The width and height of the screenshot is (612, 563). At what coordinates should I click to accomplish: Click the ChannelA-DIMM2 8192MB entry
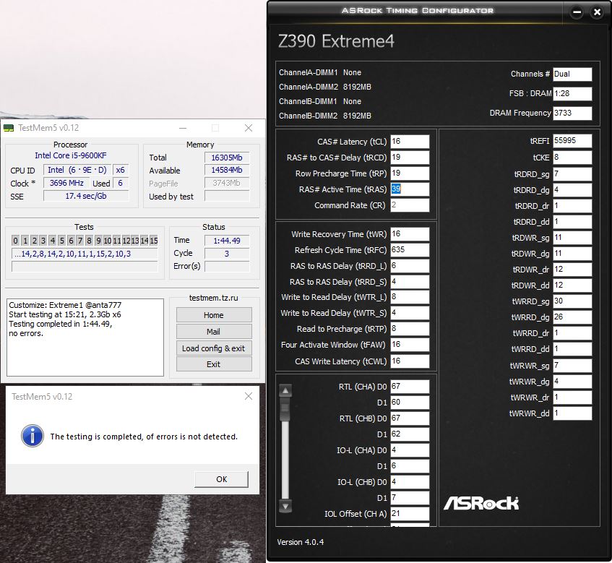[324, 87]
